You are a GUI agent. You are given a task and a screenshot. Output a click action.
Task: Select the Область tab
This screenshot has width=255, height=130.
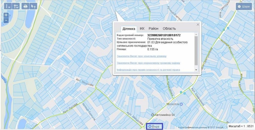coord(169,29)
